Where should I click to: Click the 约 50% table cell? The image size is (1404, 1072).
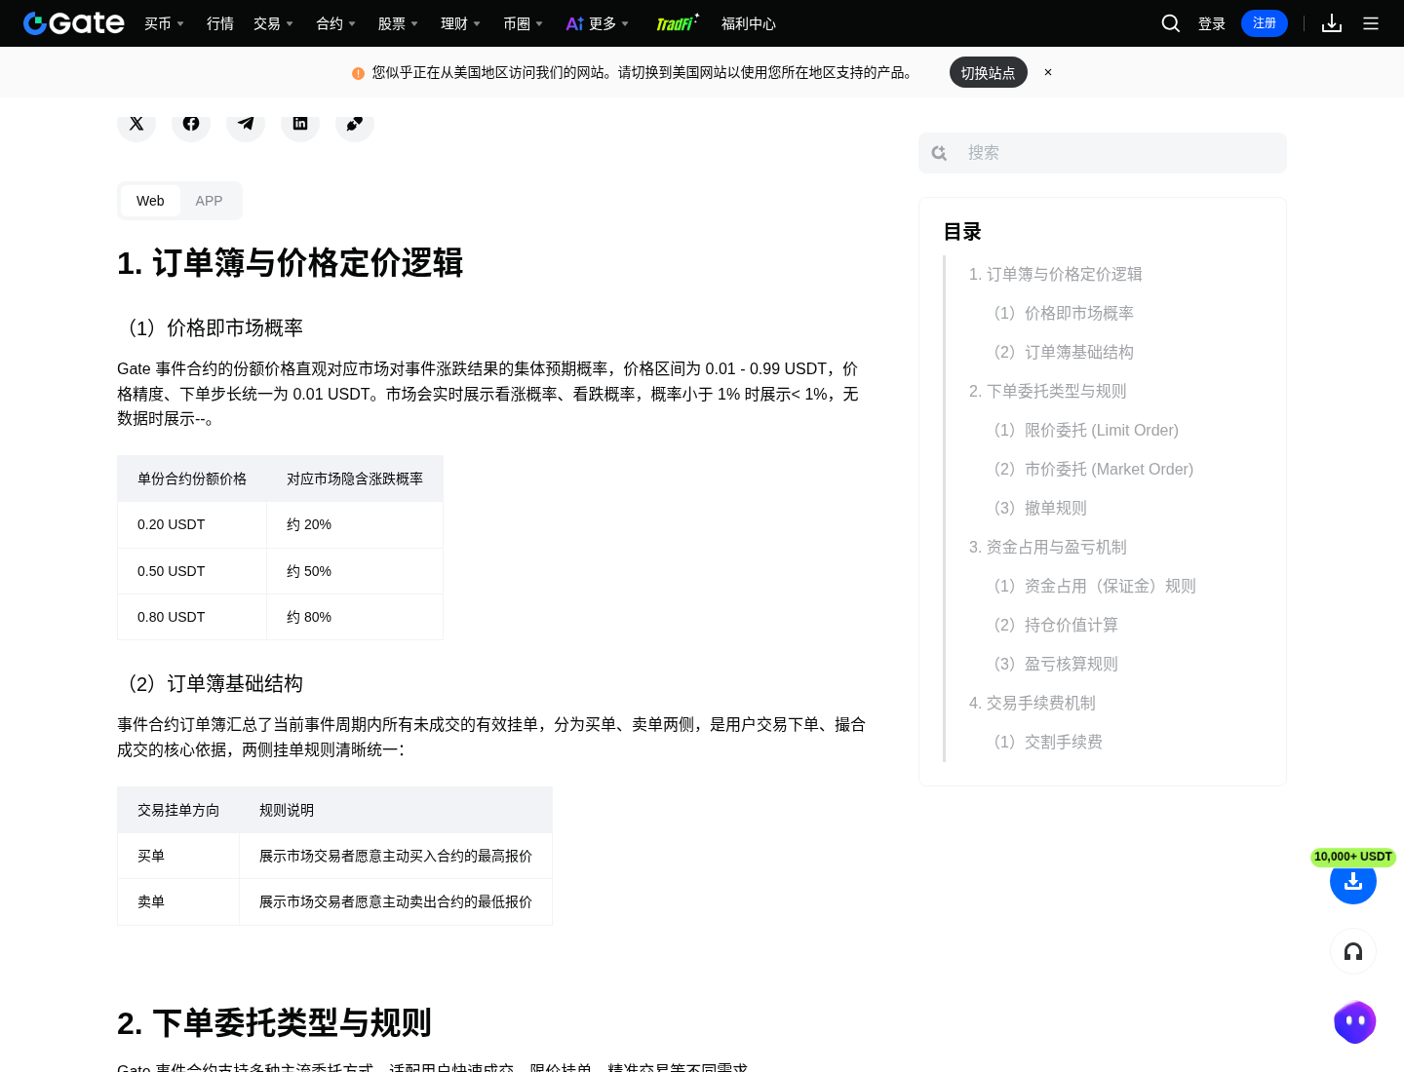click(355, 571)
